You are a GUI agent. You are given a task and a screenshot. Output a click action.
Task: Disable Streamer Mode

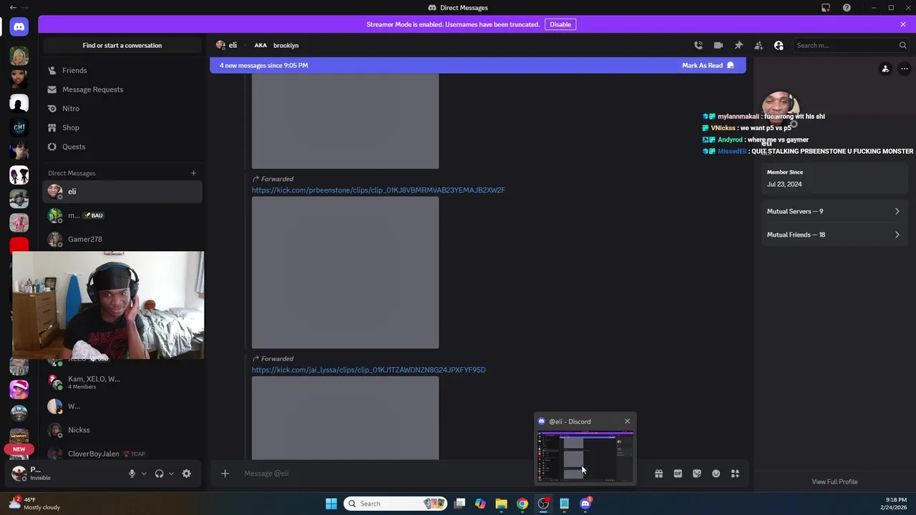pos(560,24)
